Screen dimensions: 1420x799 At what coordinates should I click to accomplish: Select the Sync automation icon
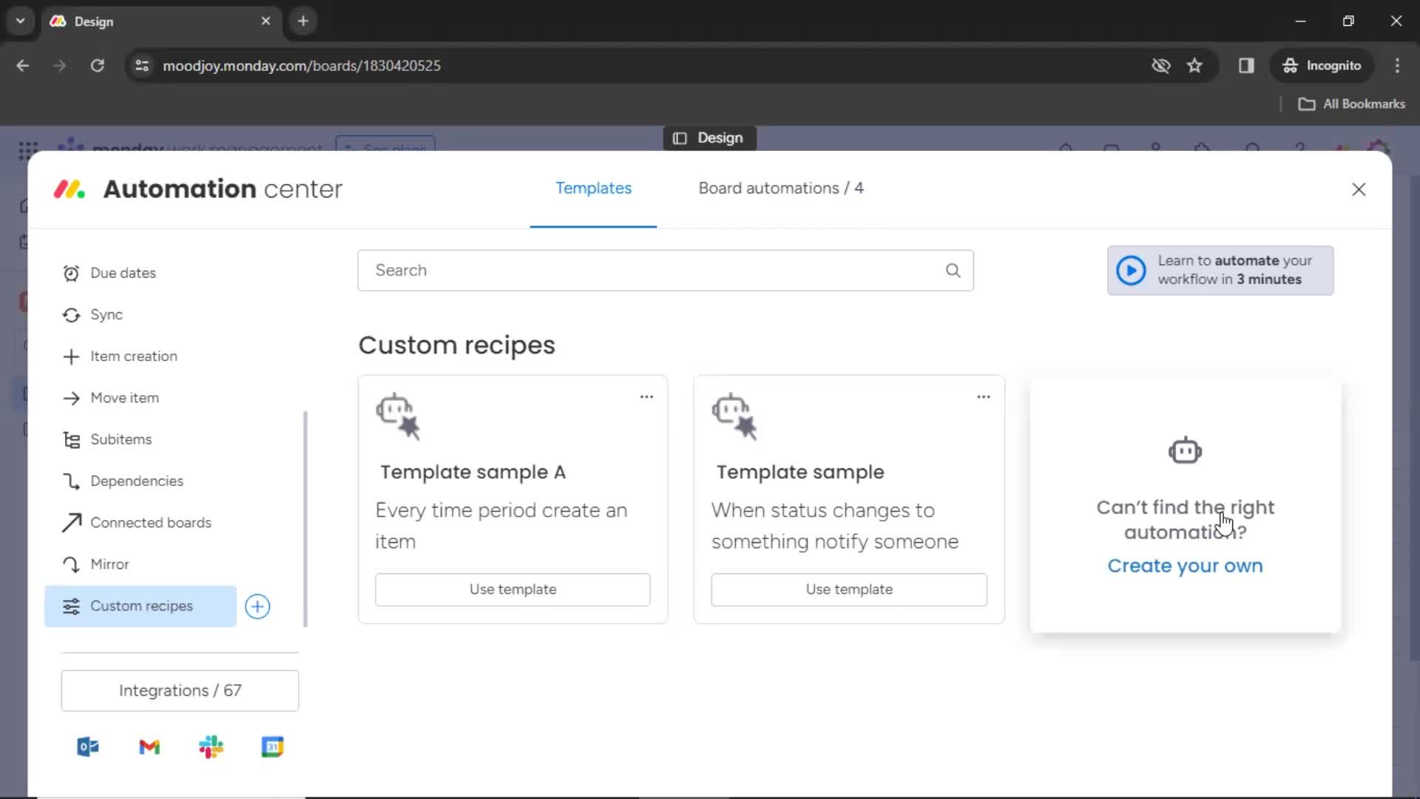pyautogui.click(x=71, y=314)
